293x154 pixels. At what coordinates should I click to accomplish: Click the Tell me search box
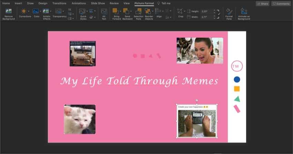coord(165,3)
